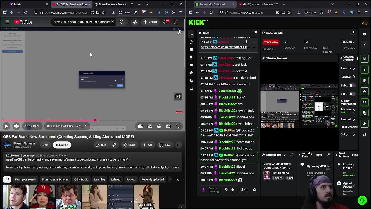Share the YouTube video
Screen dimensions: 371x209
pyautogui.click(x=129, y=145)
